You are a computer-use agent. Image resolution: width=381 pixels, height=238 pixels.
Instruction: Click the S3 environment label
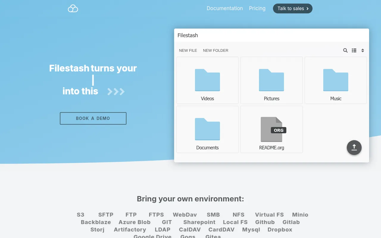[81, 215]
